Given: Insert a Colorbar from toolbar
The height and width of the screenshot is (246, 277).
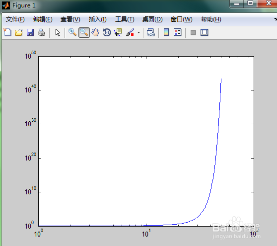Looking at the screenshot, I should 166,32.
